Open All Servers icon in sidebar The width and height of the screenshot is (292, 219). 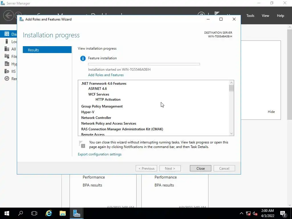7,49
